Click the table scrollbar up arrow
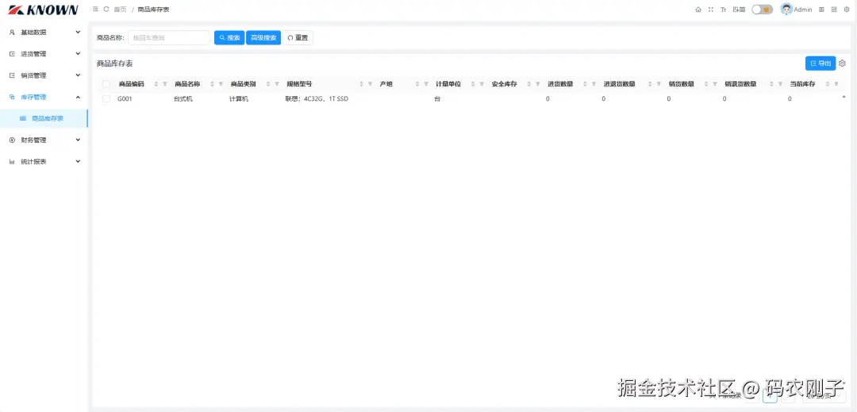Screen dimensions: 857x412 [844, 97]
